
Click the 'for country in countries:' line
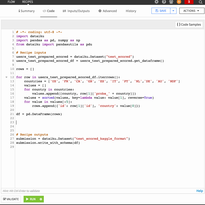coord(49,89)
